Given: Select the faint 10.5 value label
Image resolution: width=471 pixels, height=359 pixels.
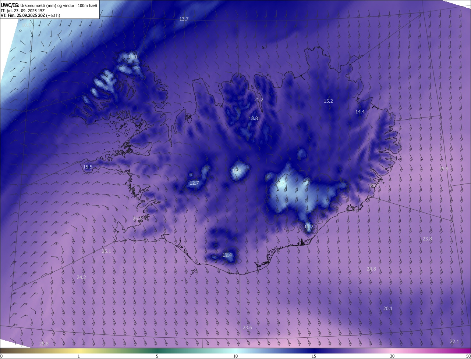Looking at the screenshot, I should pyautogui.click(x=26, y=25).
